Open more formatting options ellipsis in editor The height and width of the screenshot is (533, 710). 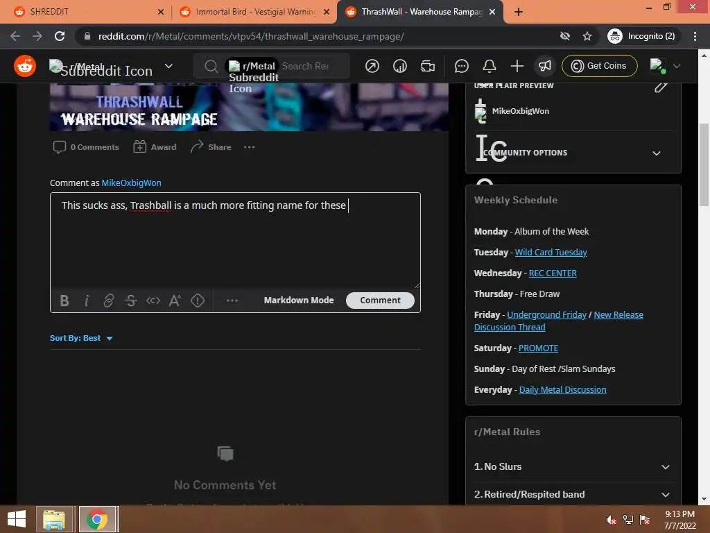(x=232, y=301)
